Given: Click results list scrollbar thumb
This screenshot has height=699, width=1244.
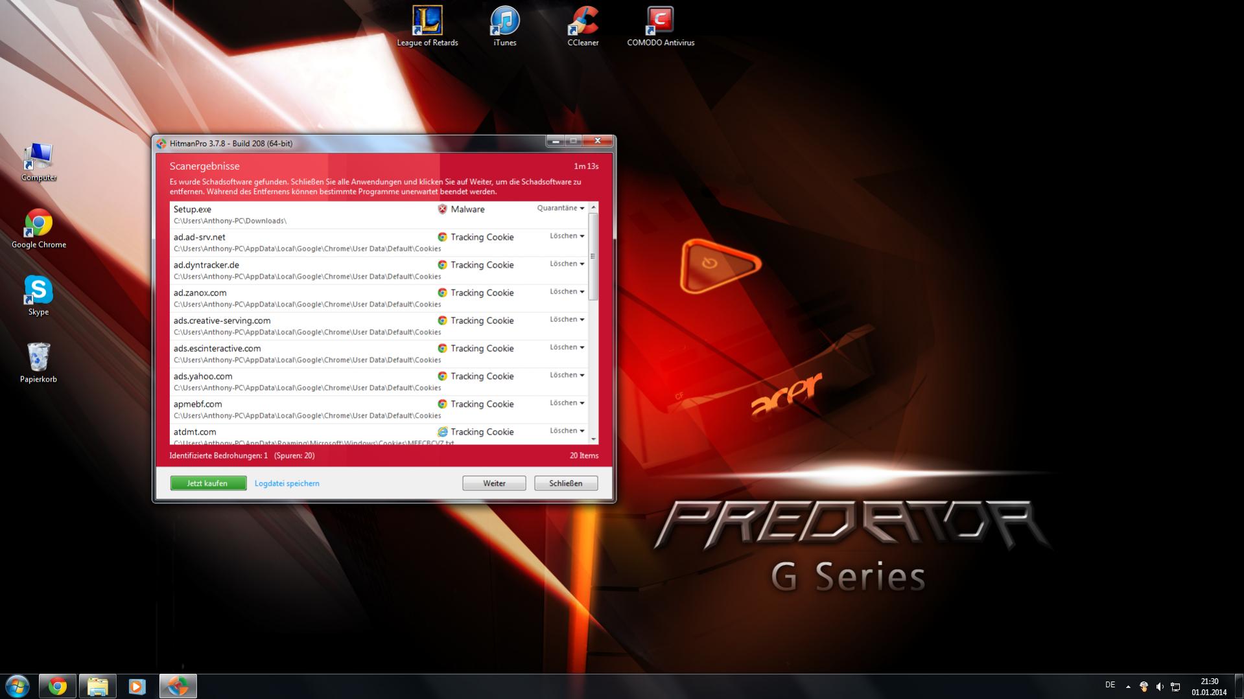Looking at the screenshot, I should (x=593, y=256).
